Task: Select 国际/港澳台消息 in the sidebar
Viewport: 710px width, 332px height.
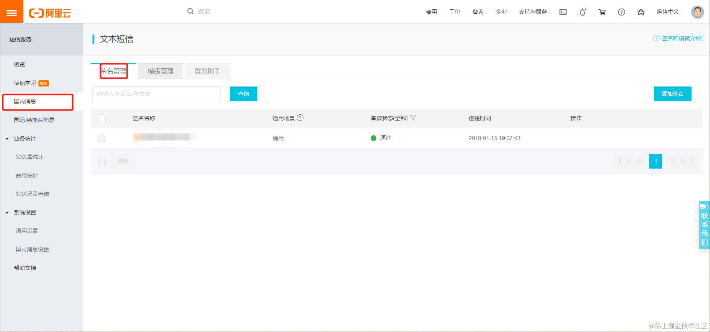Action: (34, 120)
